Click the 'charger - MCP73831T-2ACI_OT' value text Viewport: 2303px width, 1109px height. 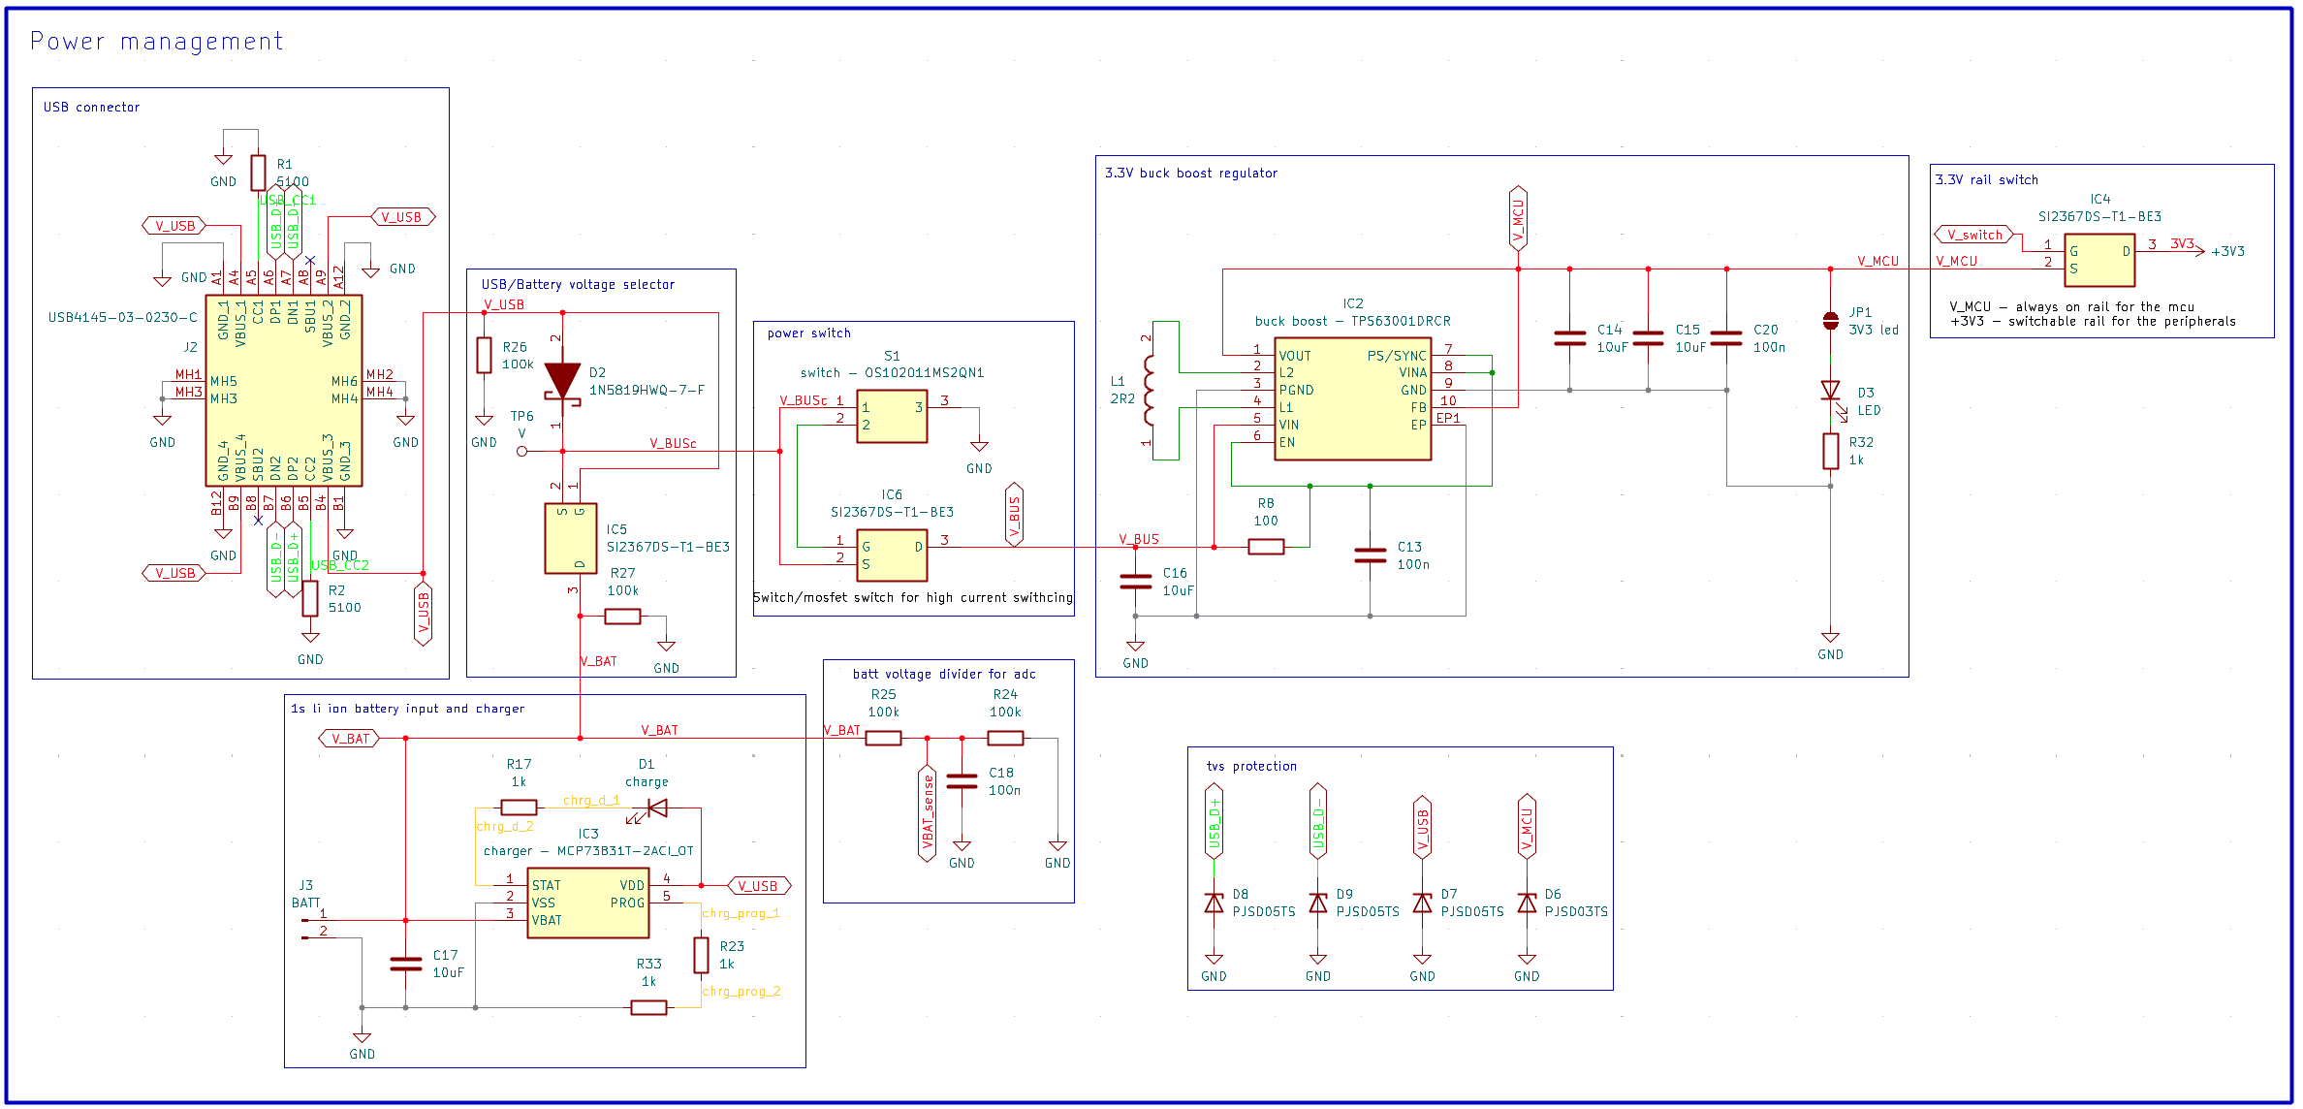coord(588,851)
